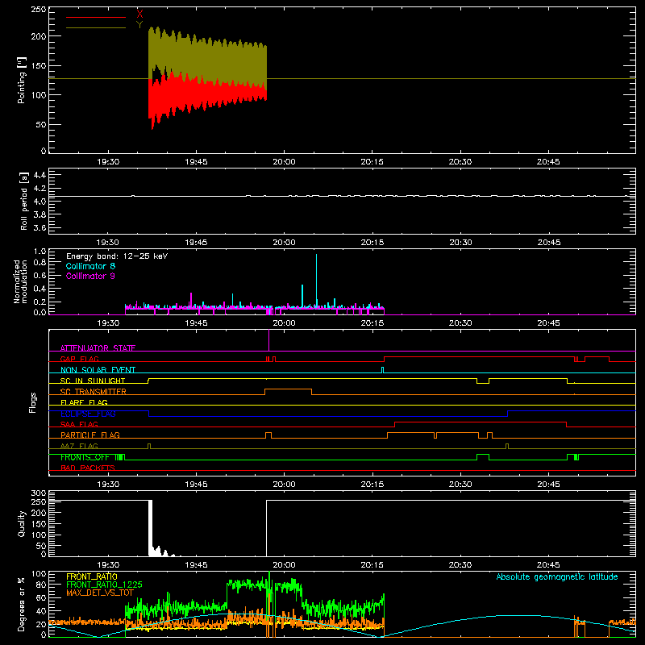
Task: Select the yellow FRONT_RATIO legend entry
Action: click(x=92, y=576)
